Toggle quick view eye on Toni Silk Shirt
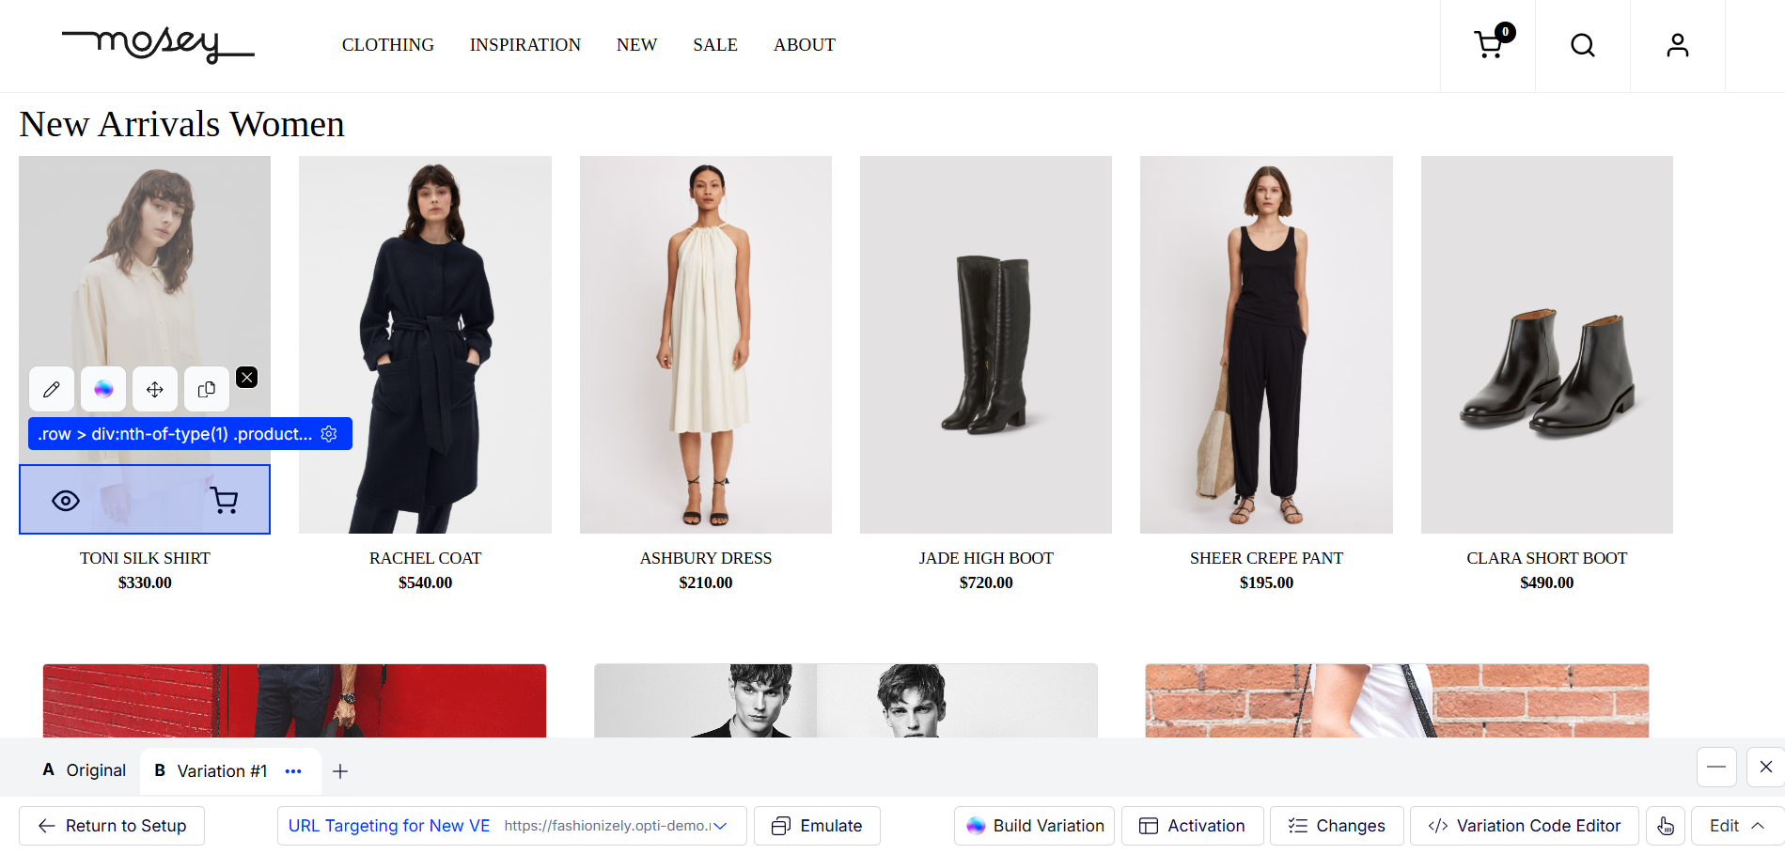Image resolution: width=1785 pixels, height=854 pixels. pyautogui.click(x=66, y=501)
